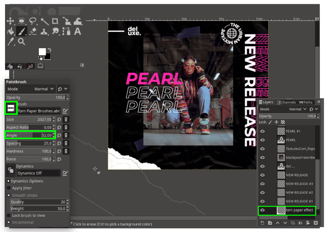Switch to the Layers tab

pos(266,102)
